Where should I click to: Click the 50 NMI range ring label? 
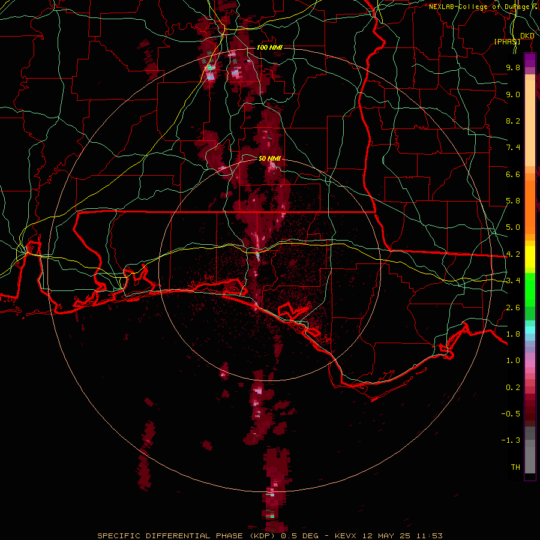point(269,158)
